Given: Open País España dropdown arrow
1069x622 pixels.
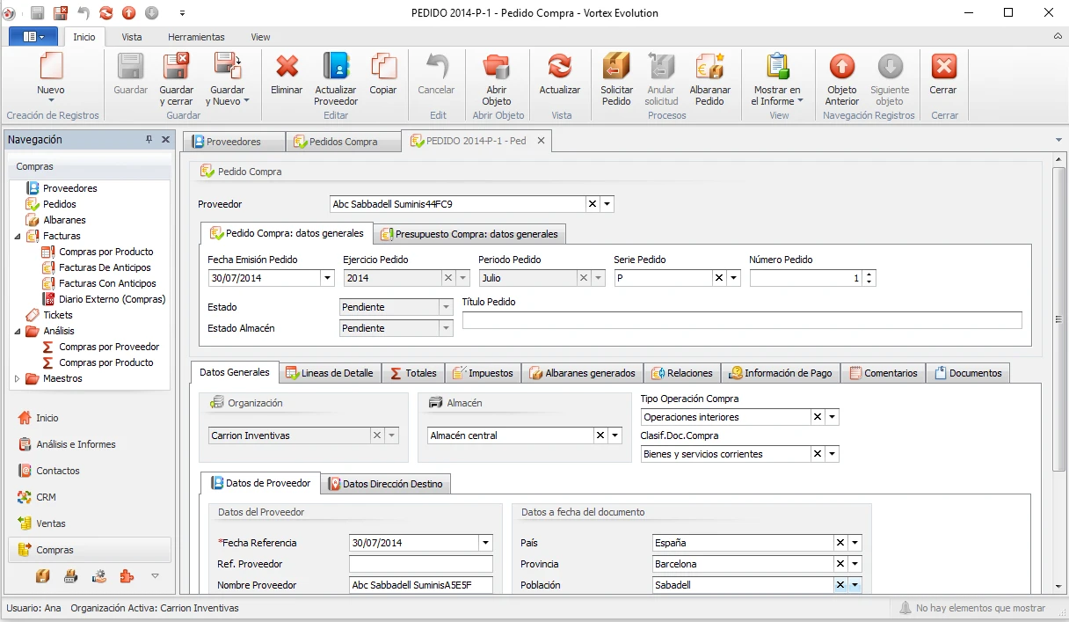Looking at the screenshot, I should [854, 543].
